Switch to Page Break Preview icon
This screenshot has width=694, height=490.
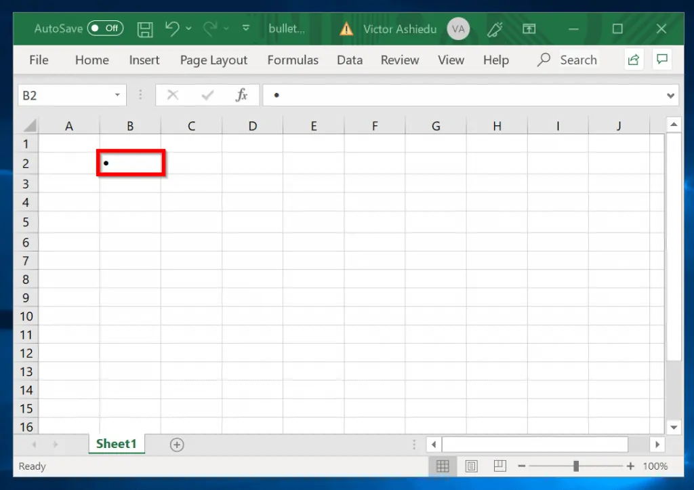(x=500, y=466)
